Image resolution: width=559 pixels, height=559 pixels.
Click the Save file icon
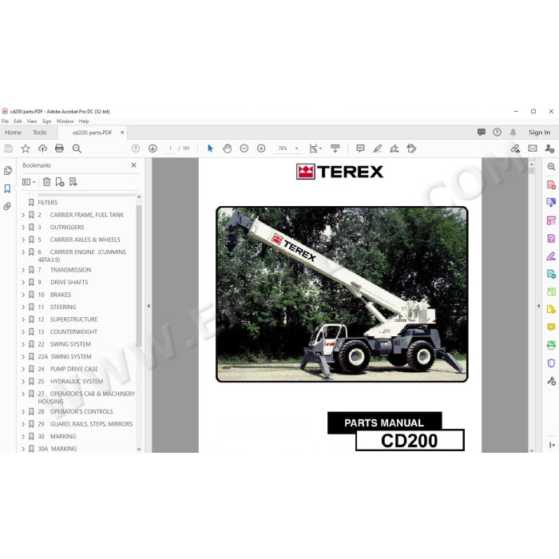coord(9,149)
